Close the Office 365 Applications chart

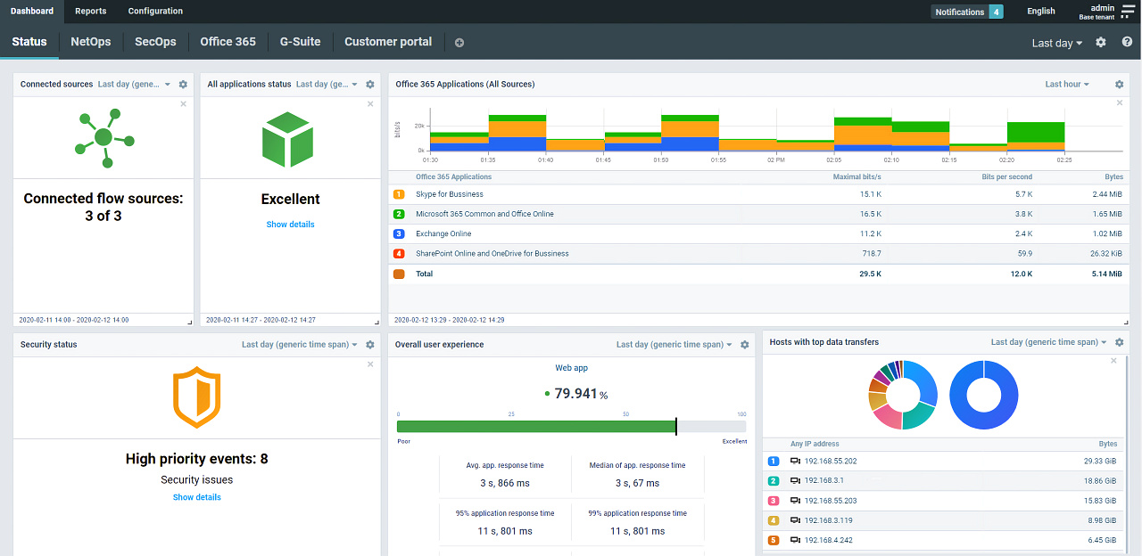click(x=1120, y=102)
